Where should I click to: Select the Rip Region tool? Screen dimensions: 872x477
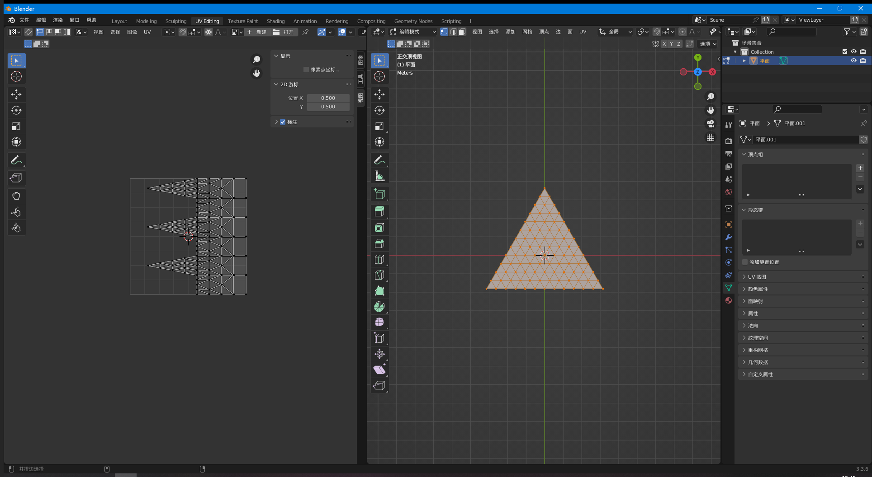point(379,385)
